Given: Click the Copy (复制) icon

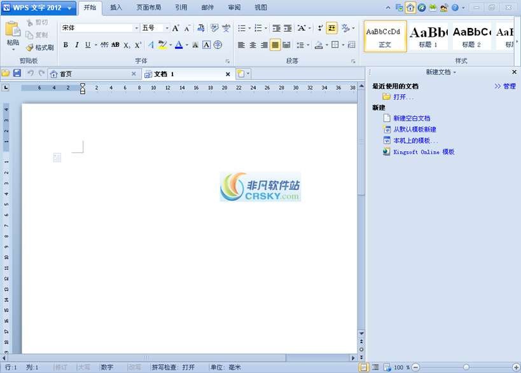Looking at the screenshot, I should pyautogui.click(x=29, y=35).
